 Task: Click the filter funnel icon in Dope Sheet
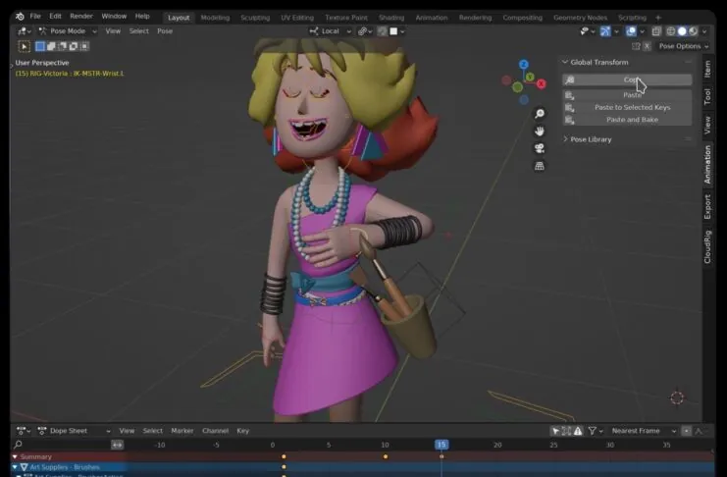(x=592, y=431)
